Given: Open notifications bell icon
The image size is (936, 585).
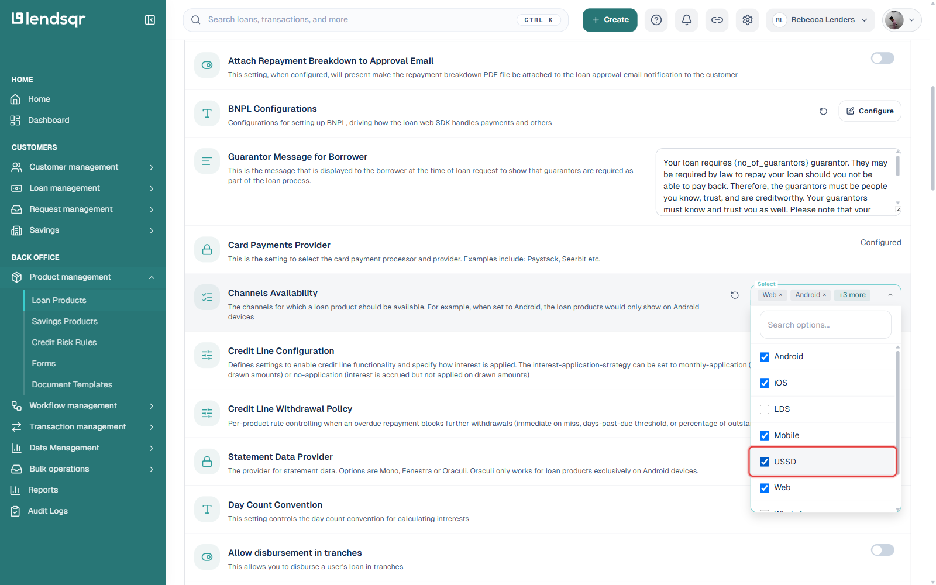Looking at the screenshot, I should pos(687,20).
